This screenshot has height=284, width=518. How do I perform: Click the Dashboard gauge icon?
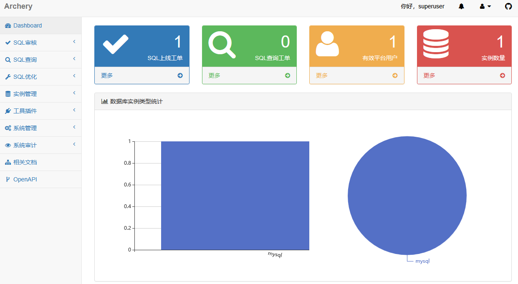pyautogui.click(x=8, y=25)
